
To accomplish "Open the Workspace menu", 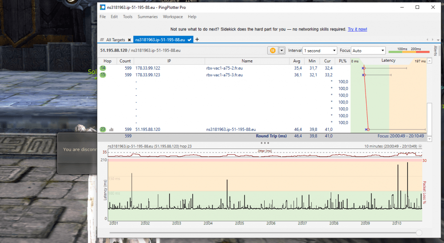I will click(173, 17).
